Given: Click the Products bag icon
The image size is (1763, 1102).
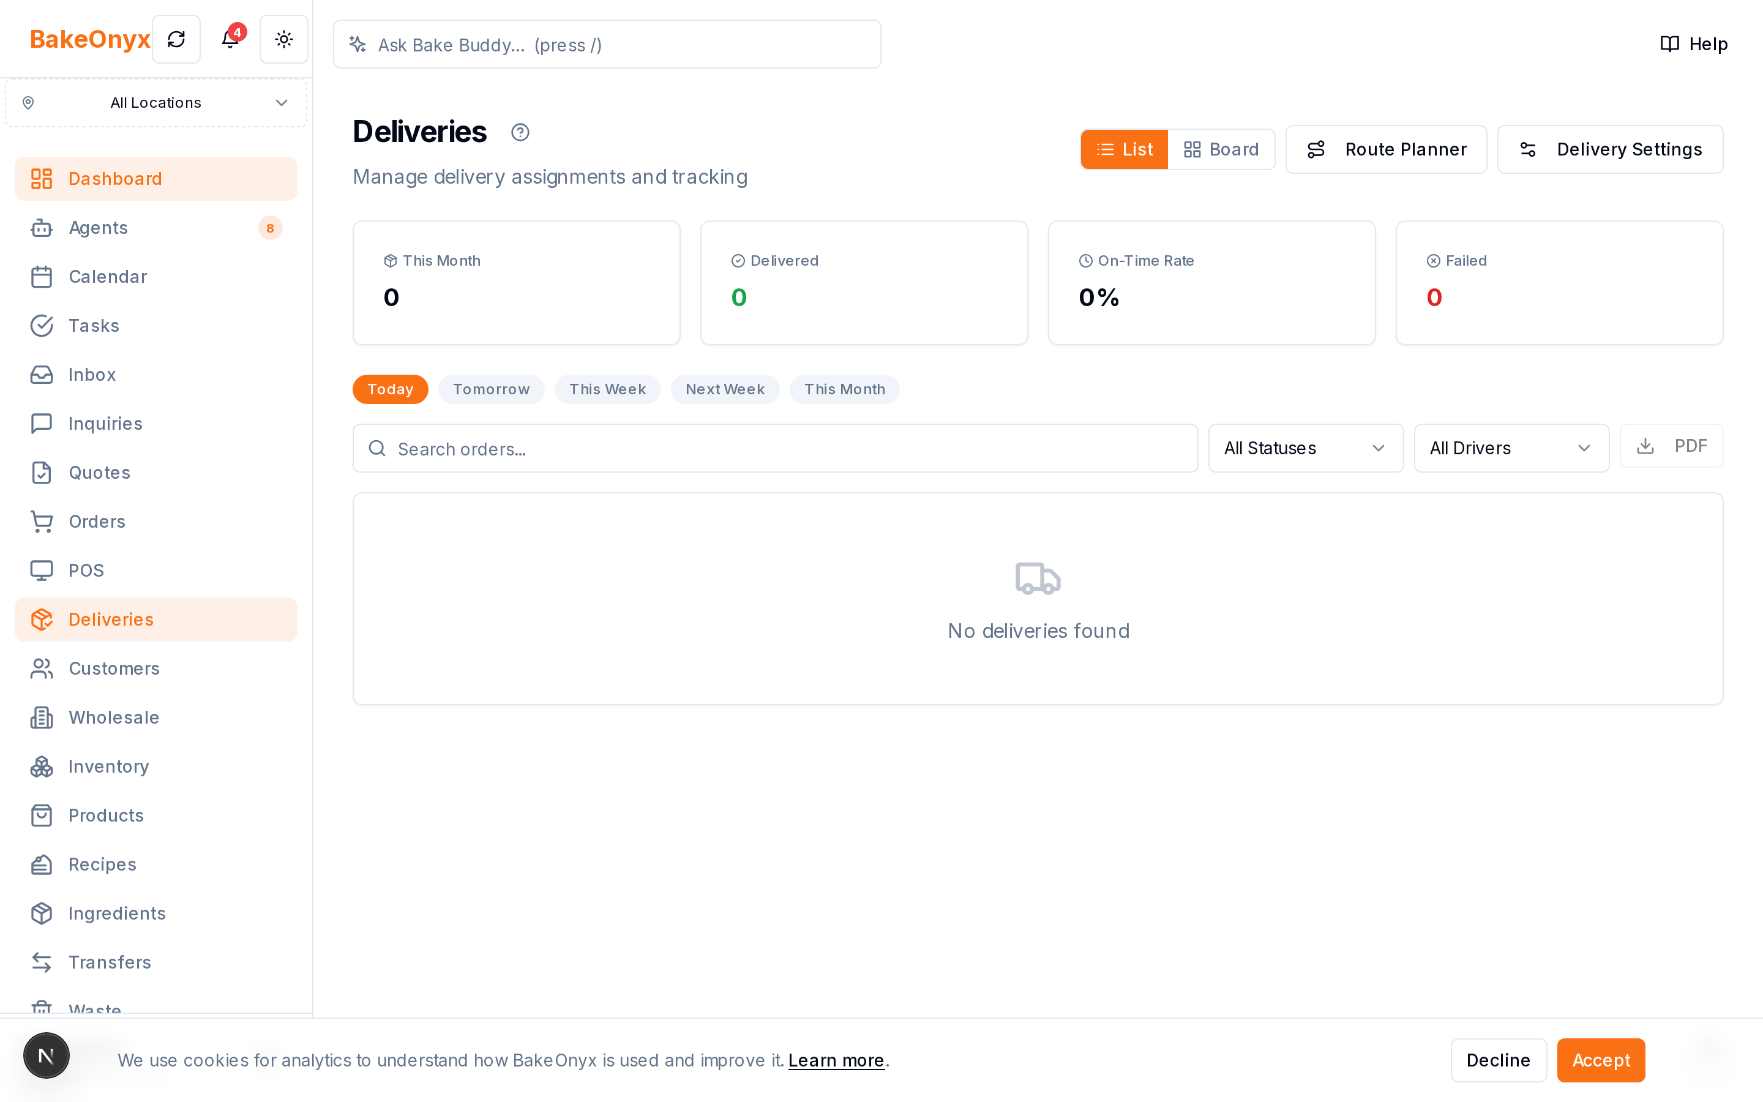Looking at the screenshot, I should [42, 815].
